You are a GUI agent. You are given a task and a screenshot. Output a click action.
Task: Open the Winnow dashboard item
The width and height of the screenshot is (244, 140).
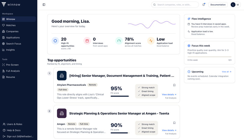(18, 19)
